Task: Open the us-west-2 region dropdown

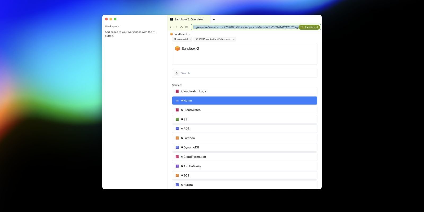Action: [182, 39]
